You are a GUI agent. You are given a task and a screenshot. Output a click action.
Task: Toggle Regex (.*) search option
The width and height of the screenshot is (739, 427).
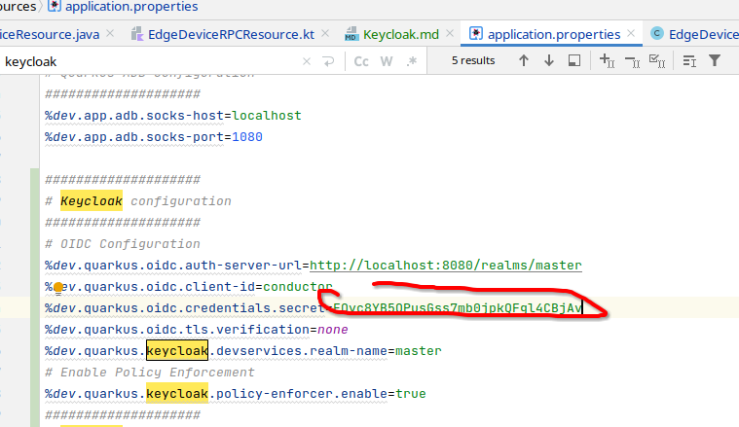411,61
